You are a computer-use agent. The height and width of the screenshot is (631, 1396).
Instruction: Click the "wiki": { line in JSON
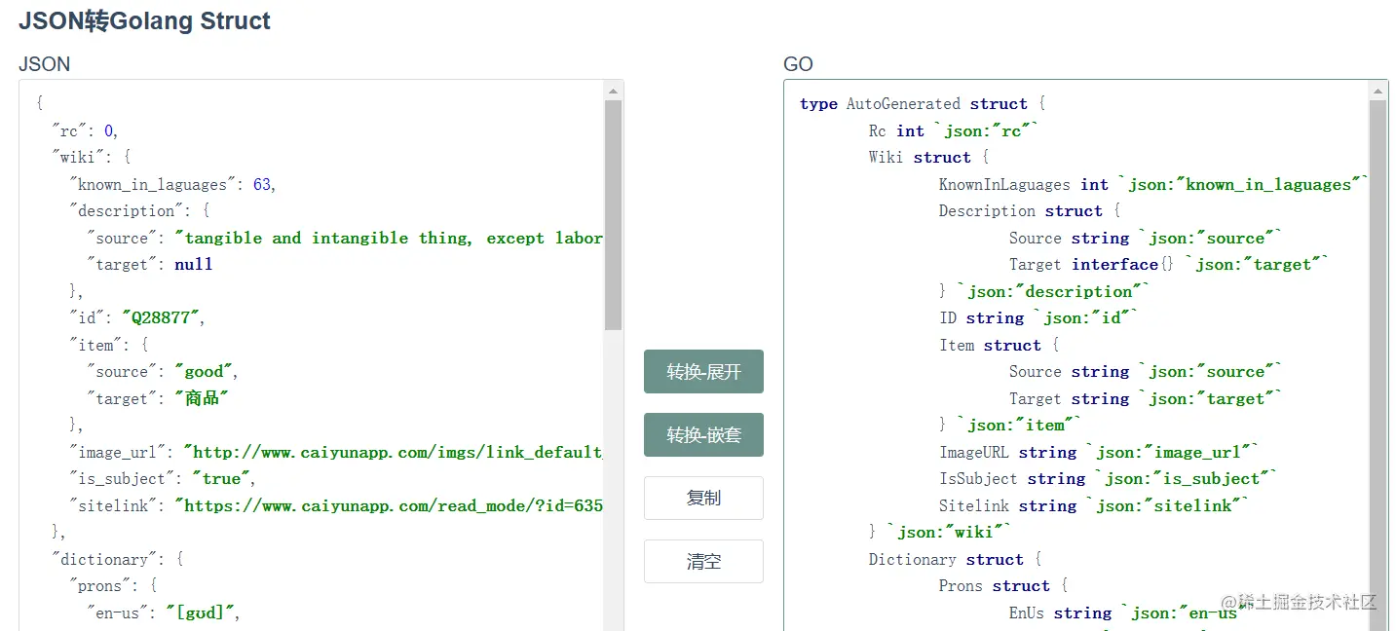tap(92, 157)
